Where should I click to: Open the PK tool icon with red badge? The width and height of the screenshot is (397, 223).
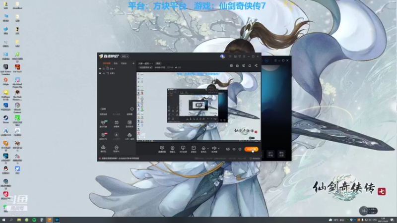click(x=103, y=135)
